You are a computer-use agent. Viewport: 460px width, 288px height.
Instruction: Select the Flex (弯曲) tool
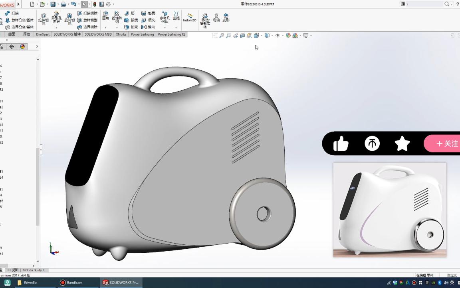(x=216, y=18)
